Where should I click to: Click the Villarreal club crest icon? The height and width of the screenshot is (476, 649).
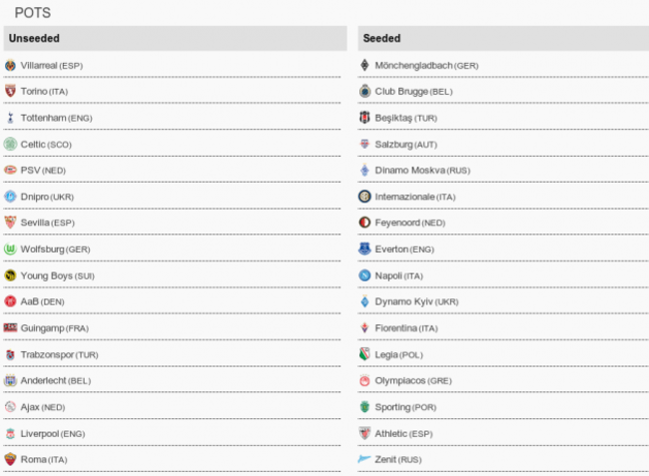click(10, 65)
